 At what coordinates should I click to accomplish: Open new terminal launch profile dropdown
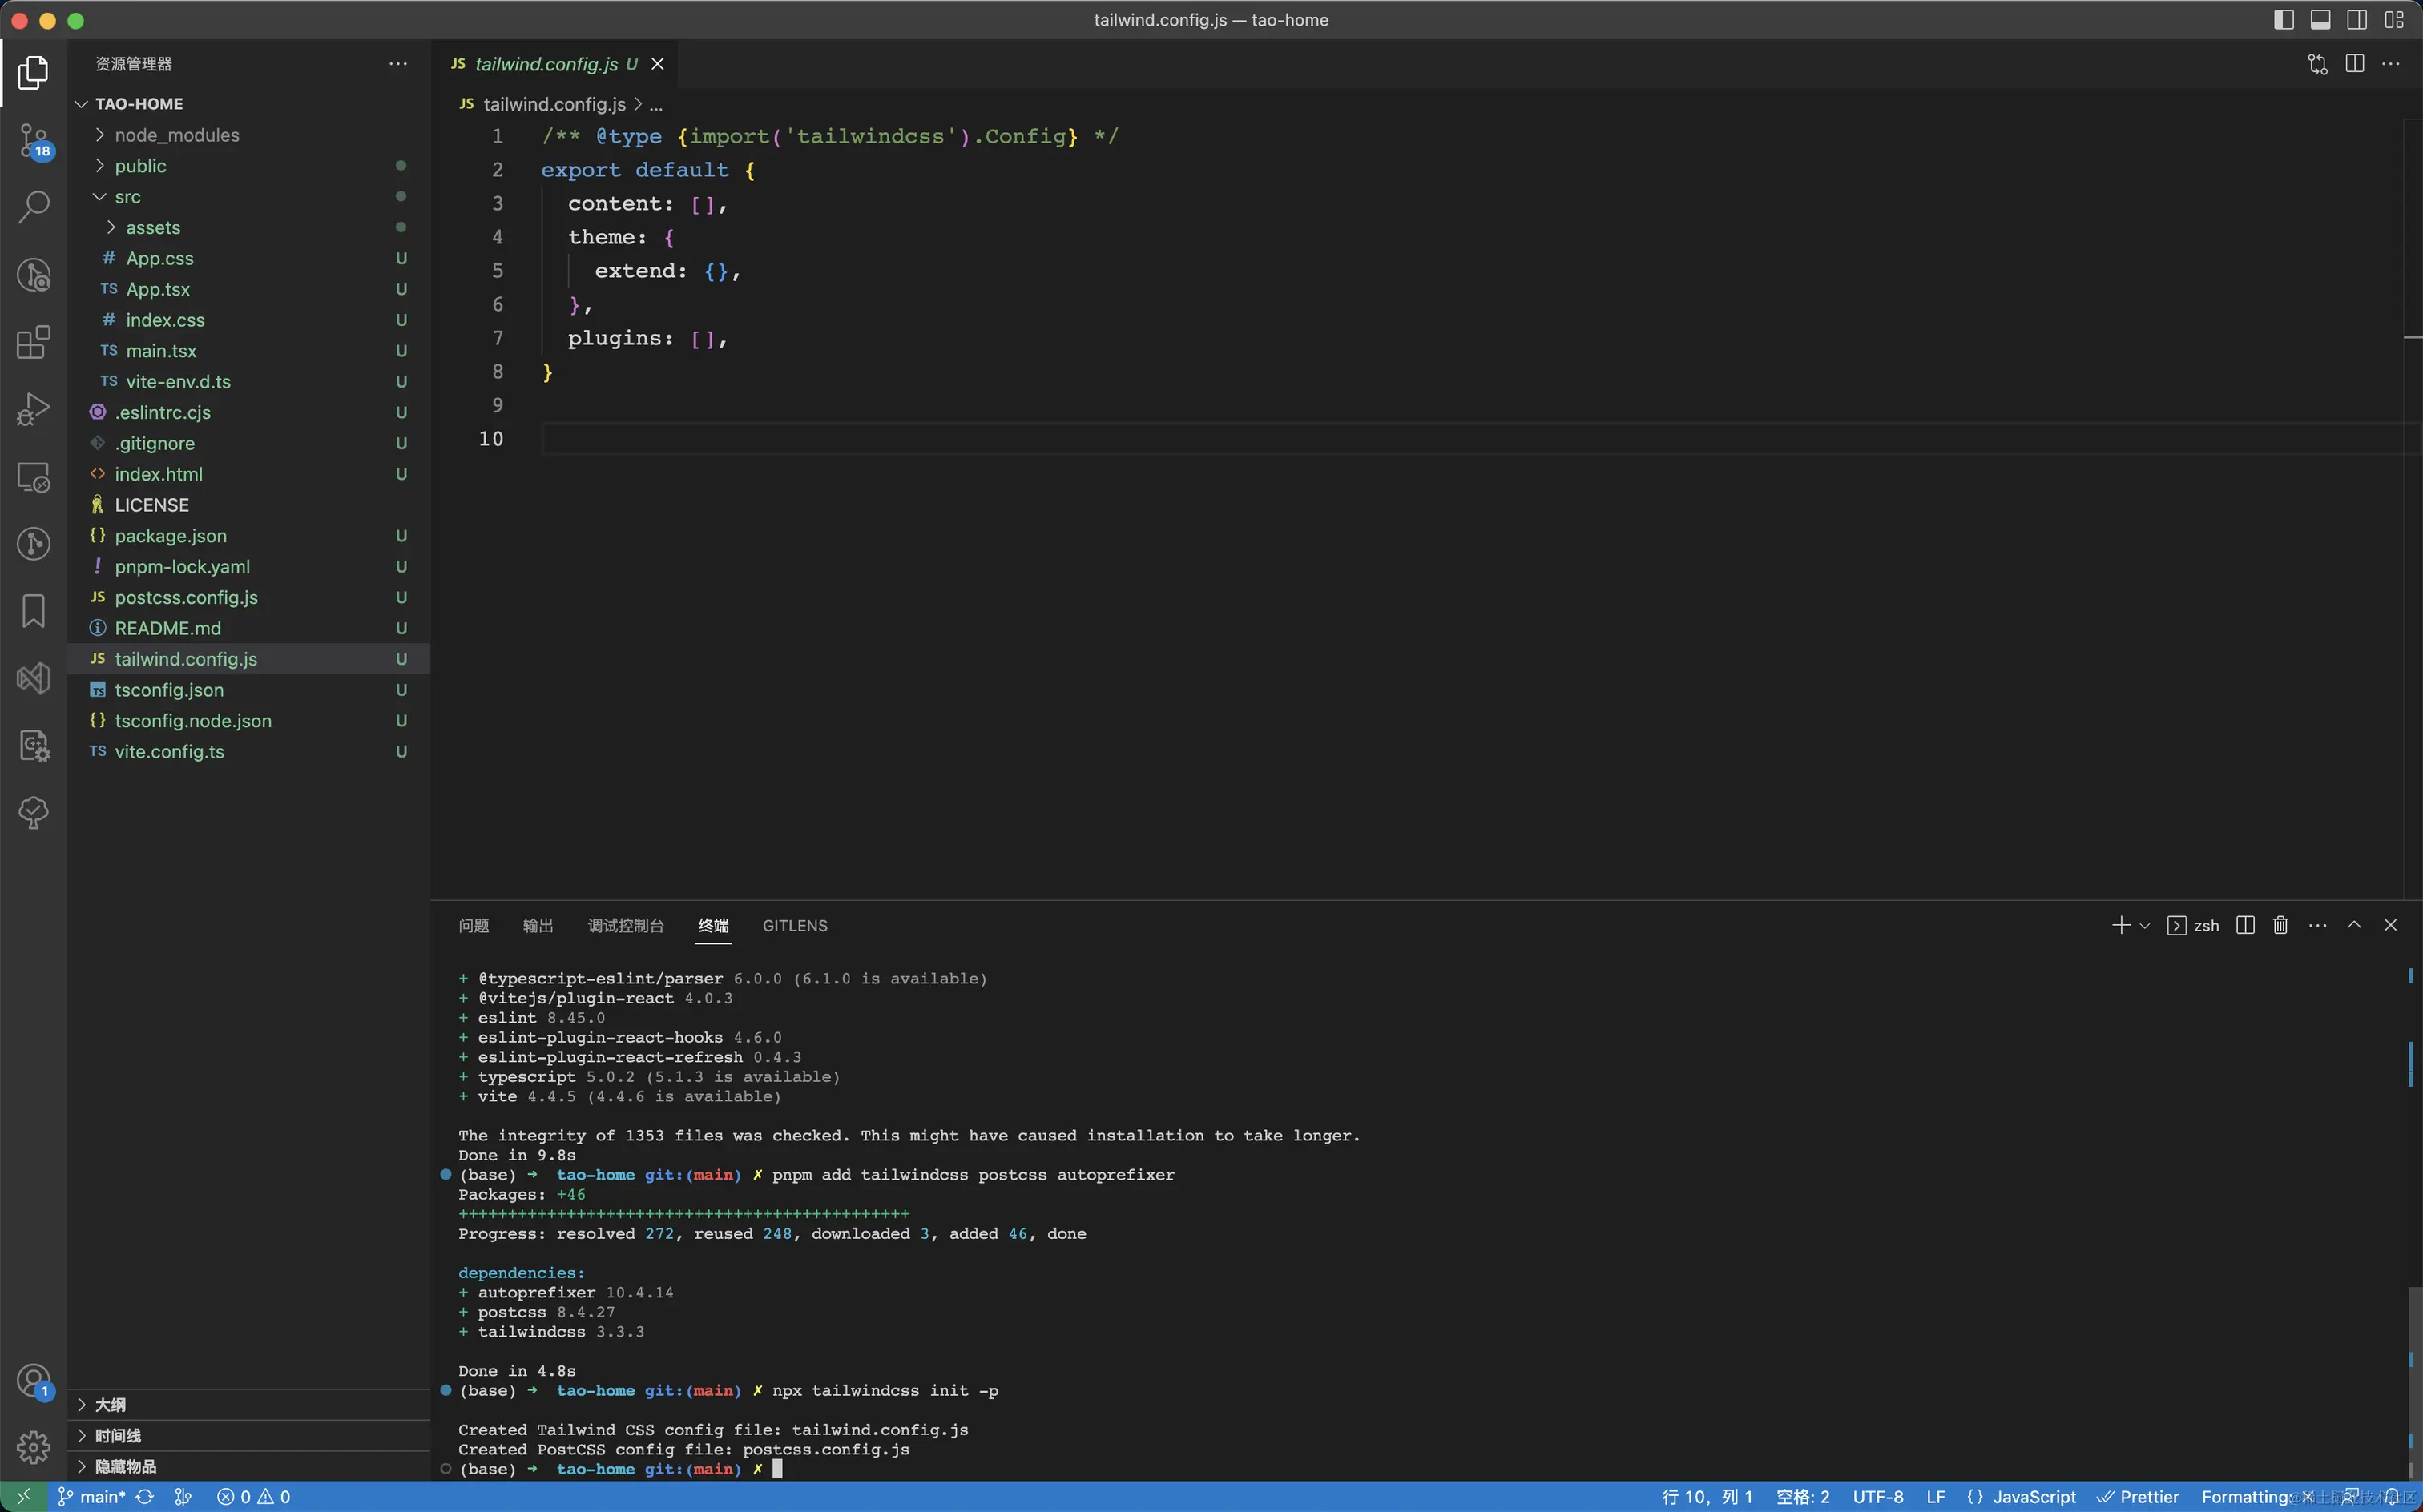(x=2145, y=926)
